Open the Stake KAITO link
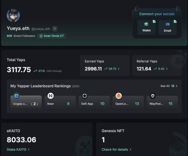 click(18, 150)
